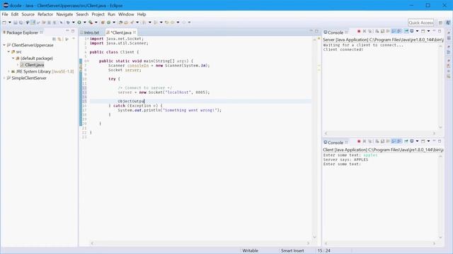This screenshot has width=453, height=254.
Task: Click Server console horizontal scrollbar right arrow
Action: 434,133
